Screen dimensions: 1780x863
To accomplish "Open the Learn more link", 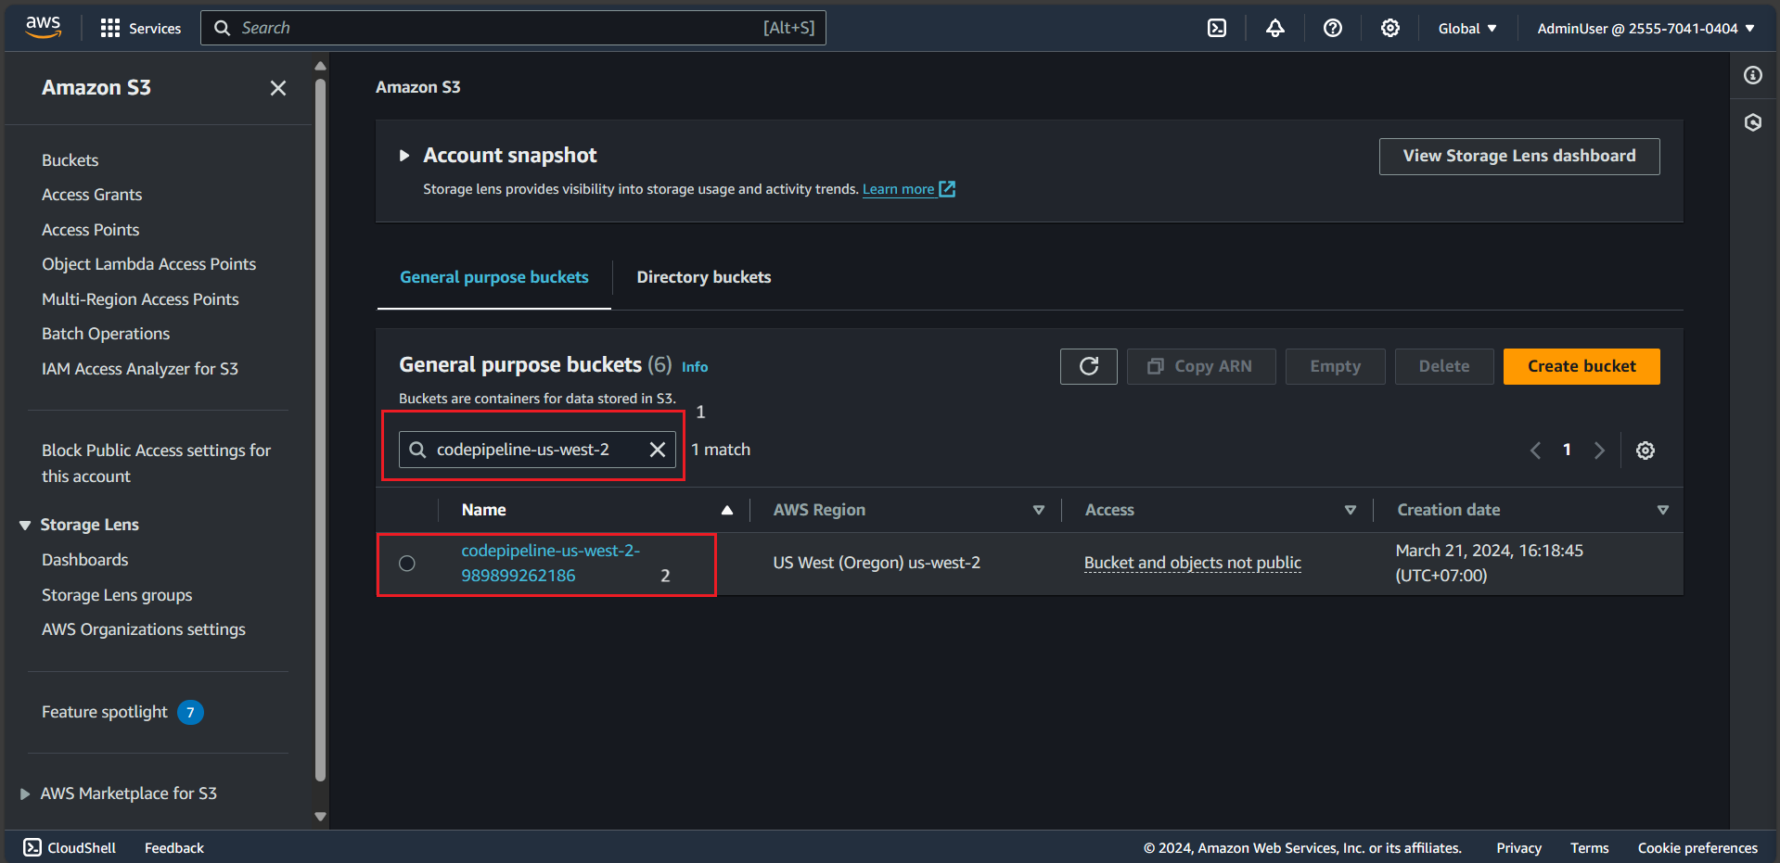I will point(898,189).
